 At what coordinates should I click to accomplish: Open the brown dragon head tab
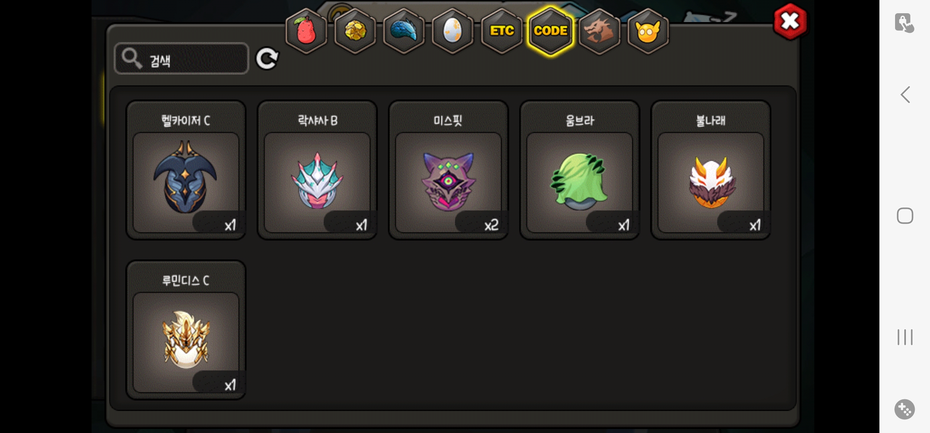coord(599,31)
